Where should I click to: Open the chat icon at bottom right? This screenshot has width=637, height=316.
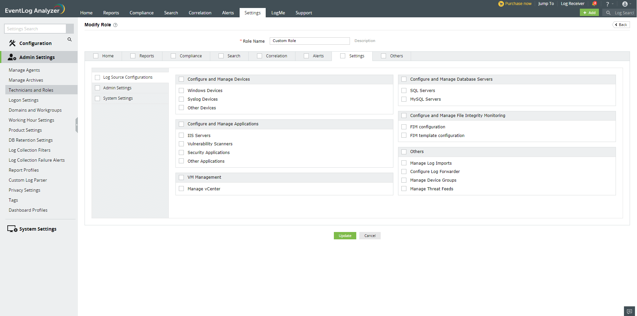pos(629,311)
